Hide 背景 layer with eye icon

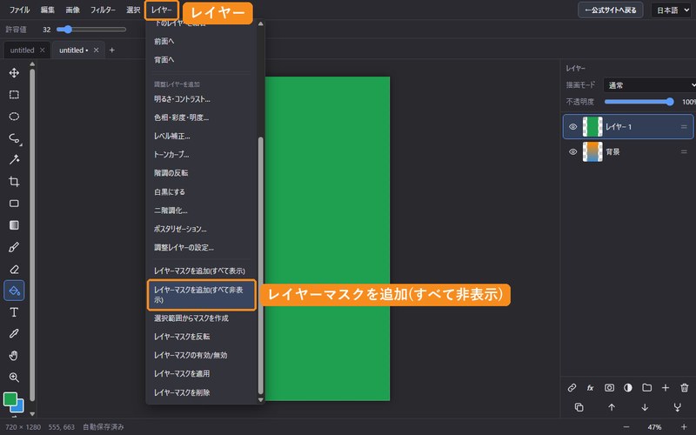pyautogui.click(x=573, y=151)
